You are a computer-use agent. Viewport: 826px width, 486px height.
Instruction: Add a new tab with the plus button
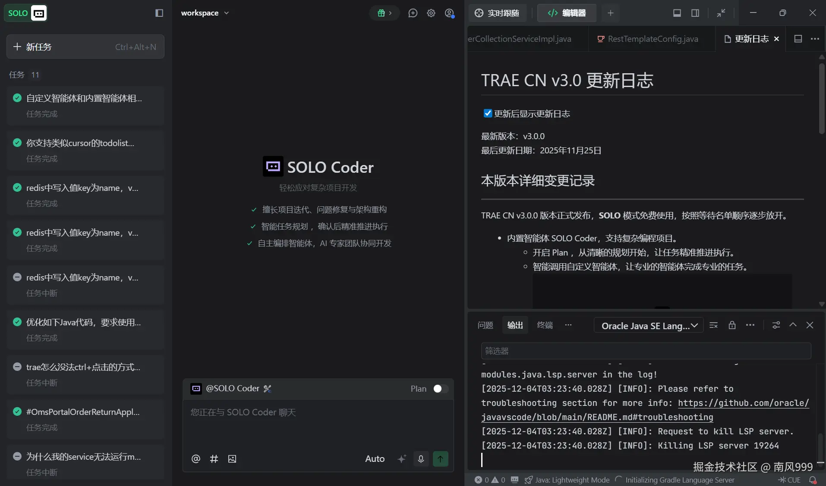[x=610, y=13]
